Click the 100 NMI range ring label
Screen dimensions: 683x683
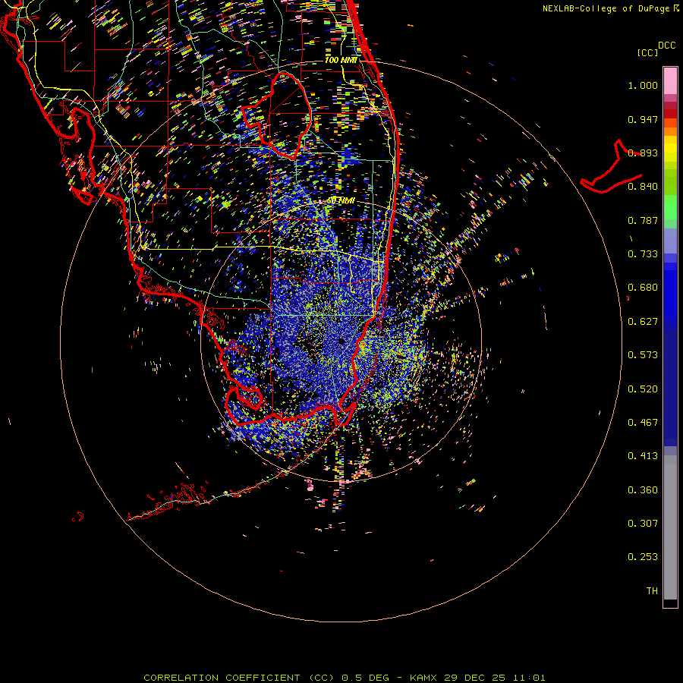pyautogui.click(x=341, y=60)
